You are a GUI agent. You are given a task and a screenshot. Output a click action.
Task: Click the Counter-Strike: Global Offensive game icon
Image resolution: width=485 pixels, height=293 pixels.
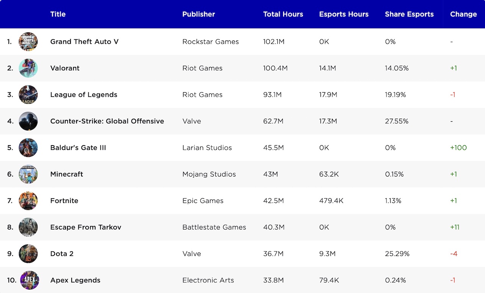point(28,121)
